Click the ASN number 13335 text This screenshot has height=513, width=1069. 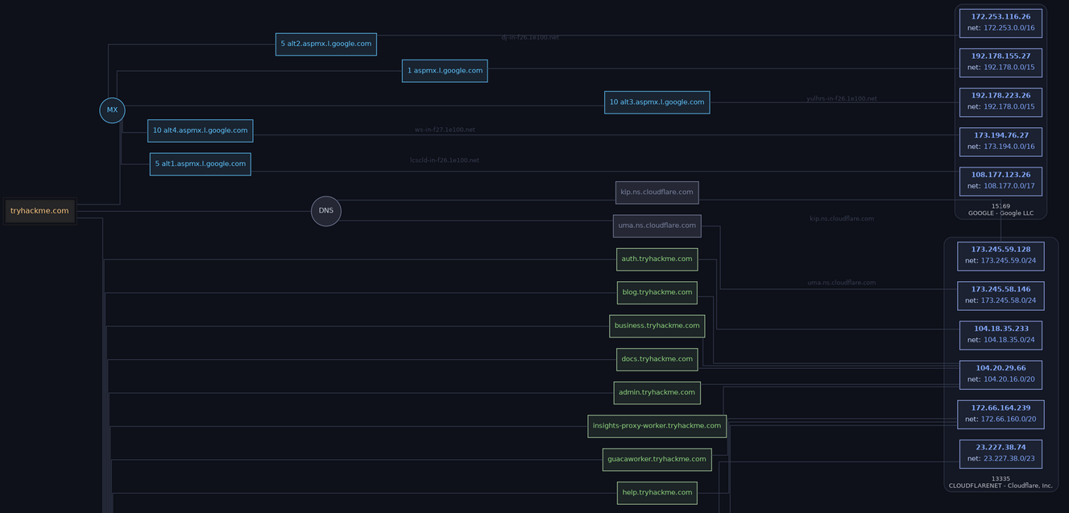click(x=1001, y=478)
